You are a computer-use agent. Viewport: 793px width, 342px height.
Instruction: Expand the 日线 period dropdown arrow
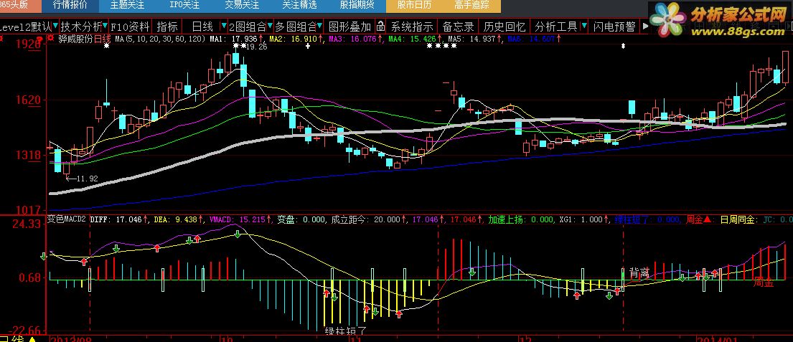pos(224,26)
